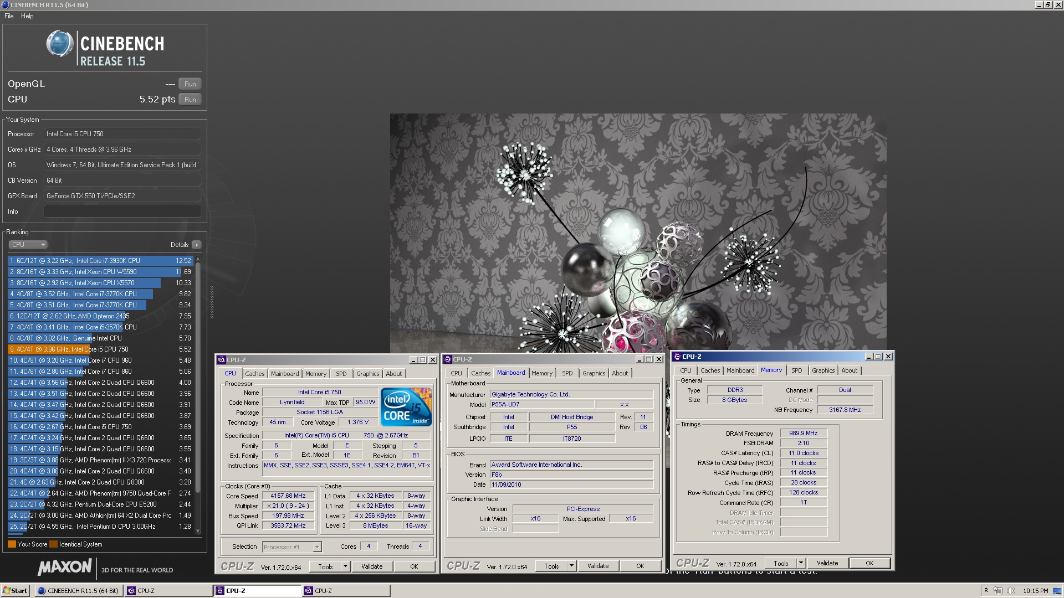
Task: Switch to third CPU-Z taskbar button
Action: pos(346,591)
